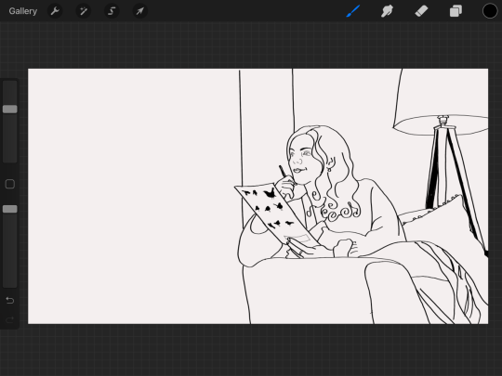Open the Actions wrench menu
Image resolution: width=502 pixels, height=376 pixels.
(x=55, y=11)
